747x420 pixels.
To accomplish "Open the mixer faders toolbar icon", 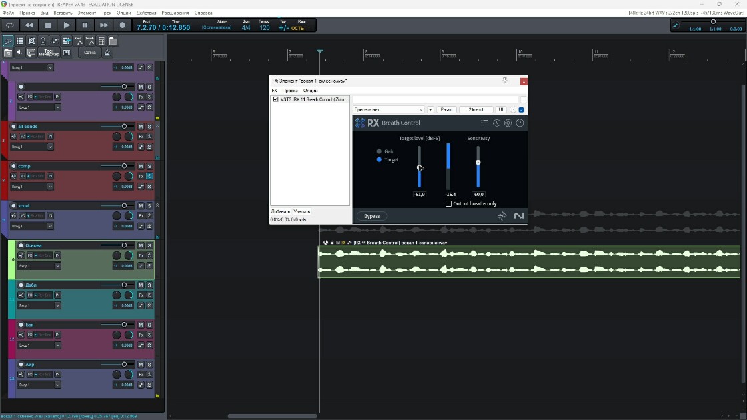I will pyautogui.click(x=20, y=53).
